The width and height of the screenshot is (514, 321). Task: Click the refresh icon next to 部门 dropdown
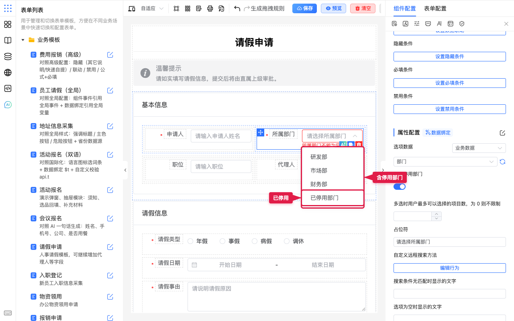502,161
